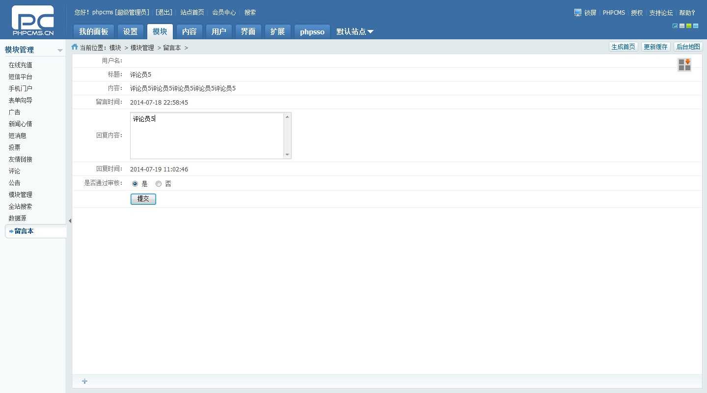This screenshot has height=393, width=707.
Task: Switch to the 内容 tab
Action: (190, 31)
